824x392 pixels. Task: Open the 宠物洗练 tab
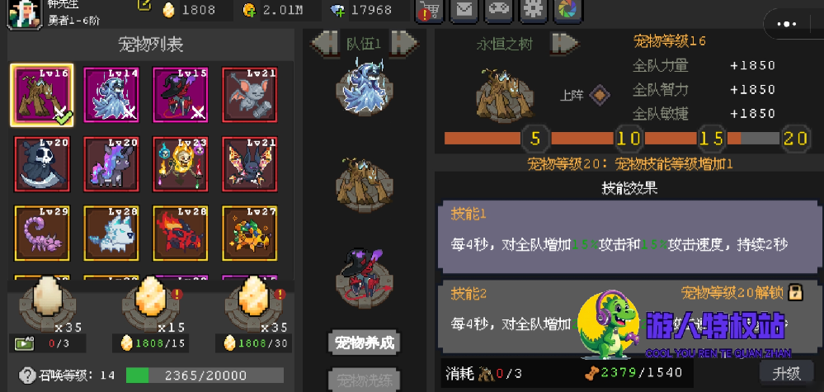coord(365,379)
